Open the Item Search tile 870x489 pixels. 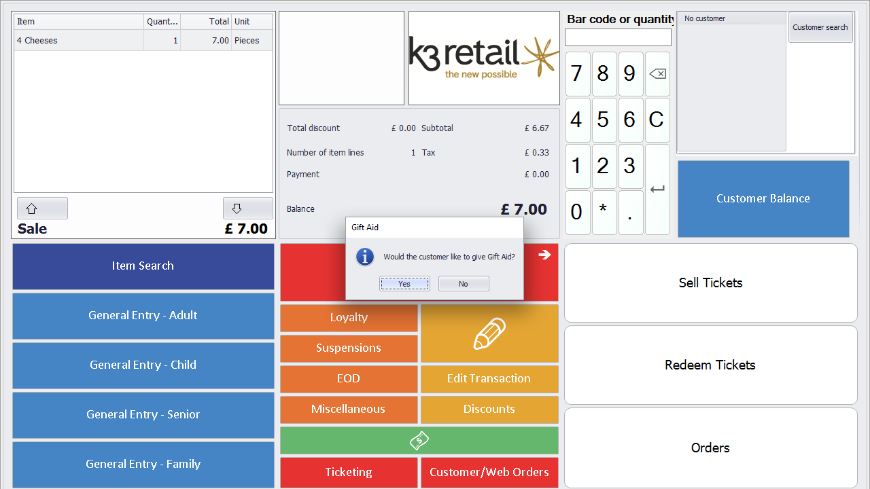143,266
